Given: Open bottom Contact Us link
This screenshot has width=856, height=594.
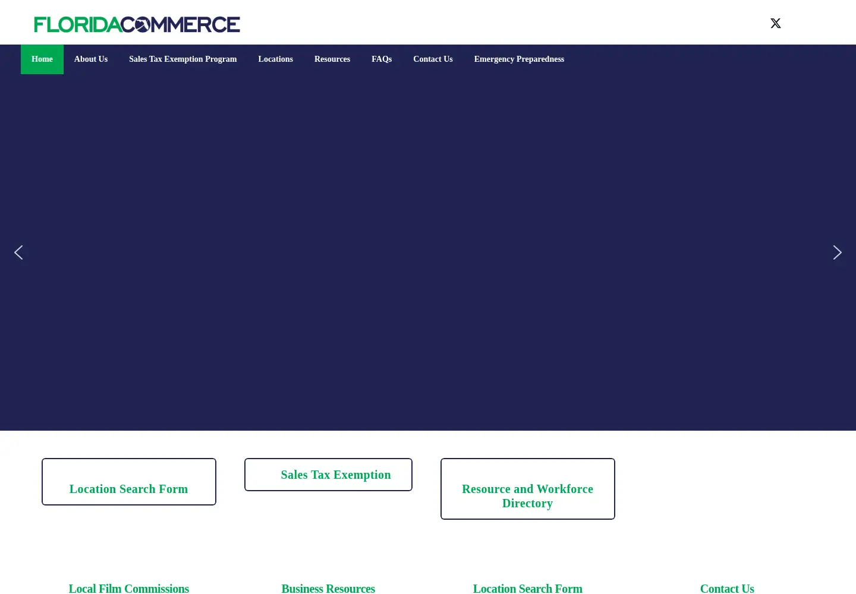Looking at the screenshot, I should tap(727, 589).
